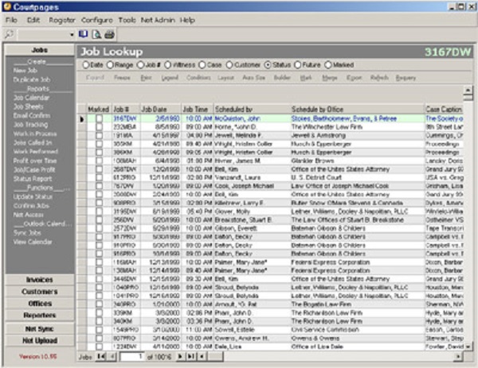
Task: Click the row selector arrow beside job 3167DW
Action: pyautogui.click(x=81, y=119)
